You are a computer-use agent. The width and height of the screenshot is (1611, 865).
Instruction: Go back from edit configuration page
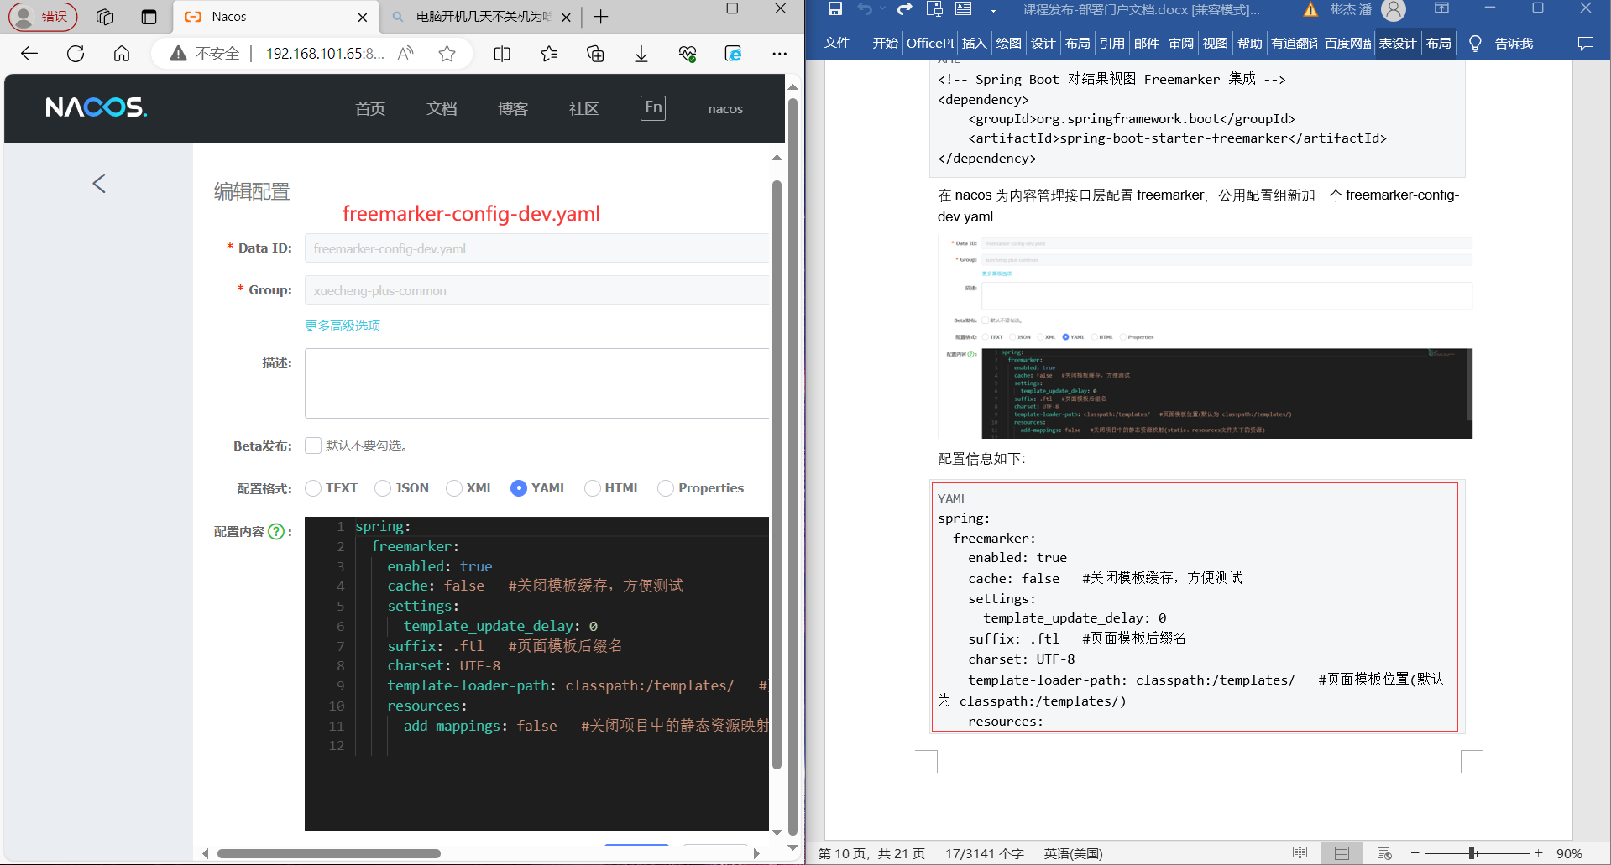tap(99, 184)
